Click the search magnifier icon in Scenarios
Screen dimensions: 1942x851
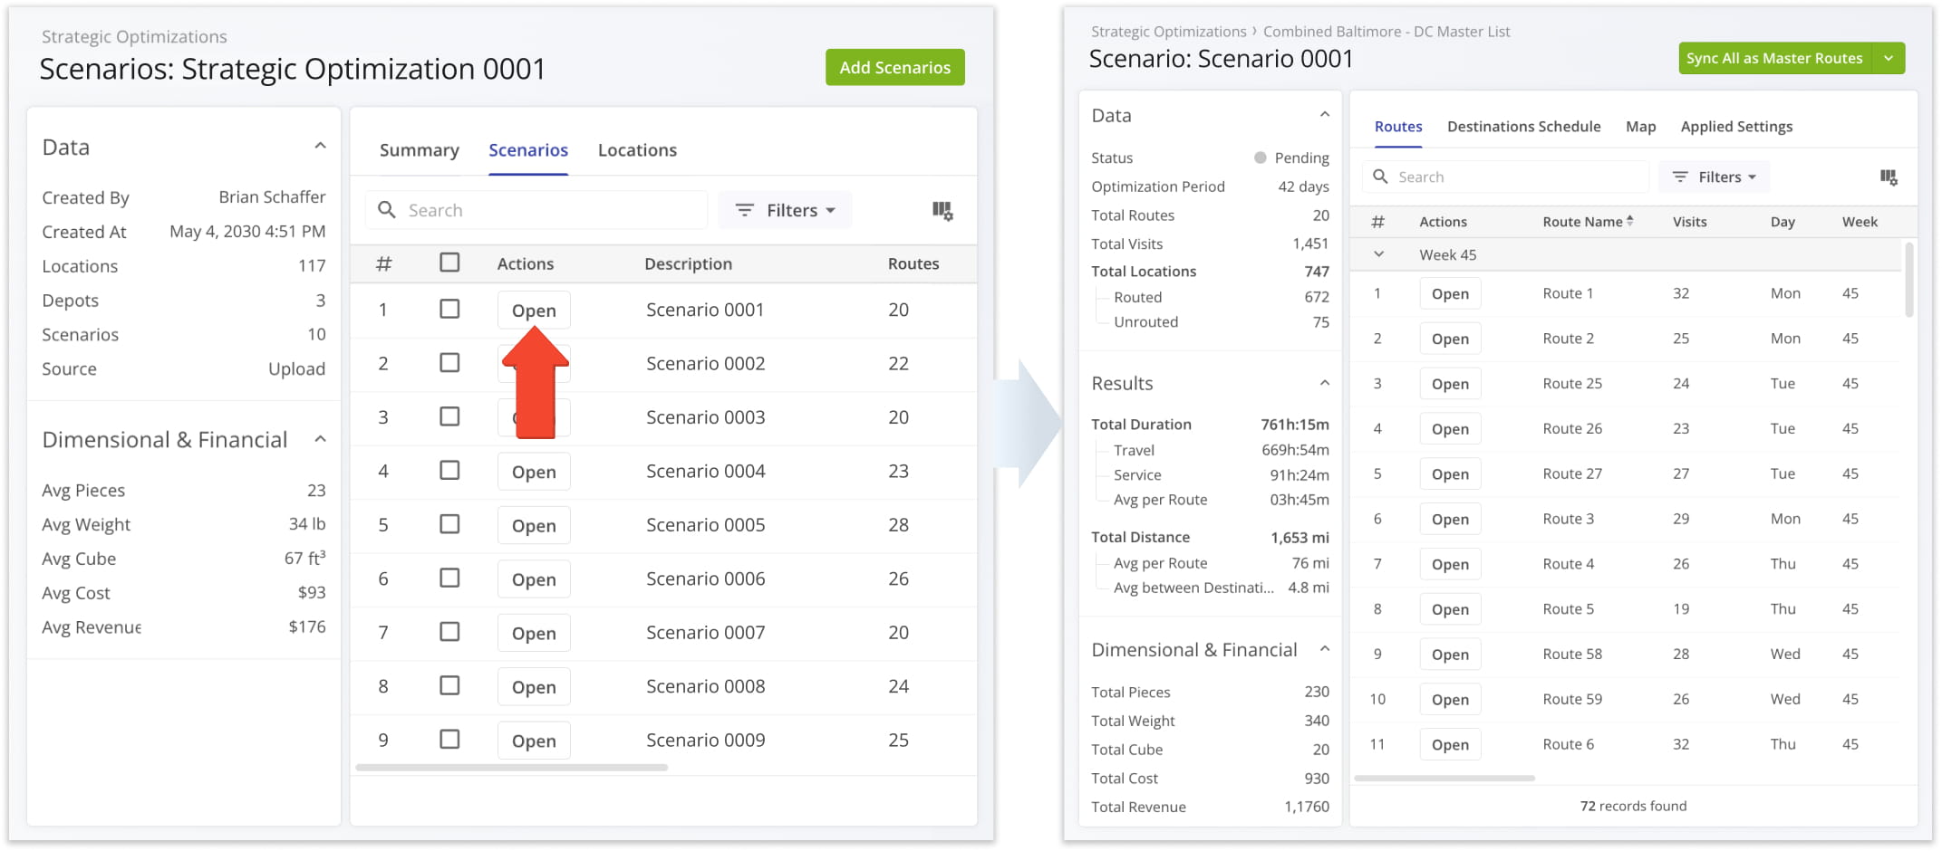pyautogui.click(x=387, y=210)
